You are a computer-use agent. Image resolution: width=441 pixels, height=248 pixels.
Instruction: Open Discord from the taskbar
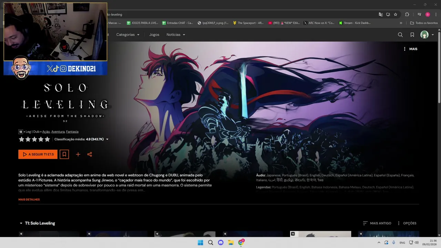point(220,242)
